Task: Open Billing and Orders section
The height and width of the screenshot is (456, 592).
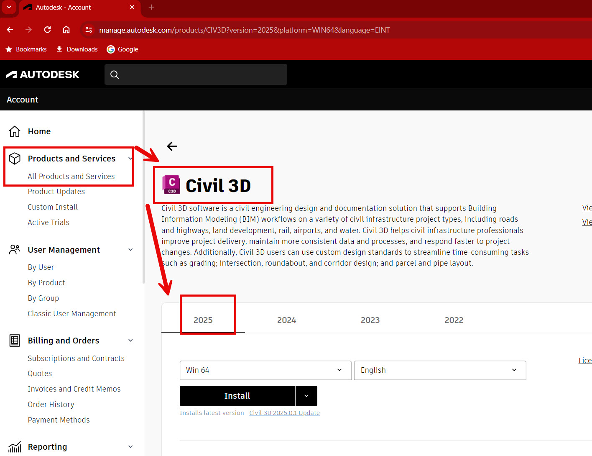Action: coord(64,341)
